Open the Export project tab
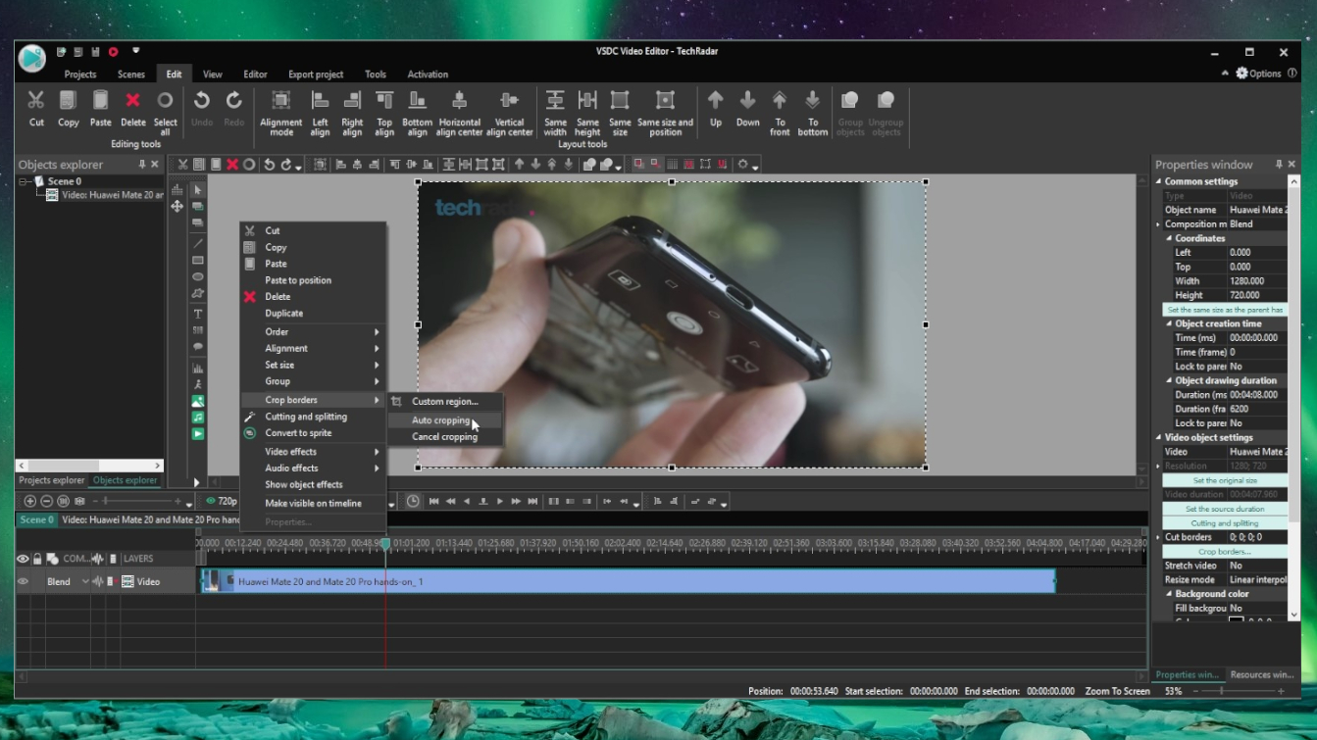 [316, 74]
